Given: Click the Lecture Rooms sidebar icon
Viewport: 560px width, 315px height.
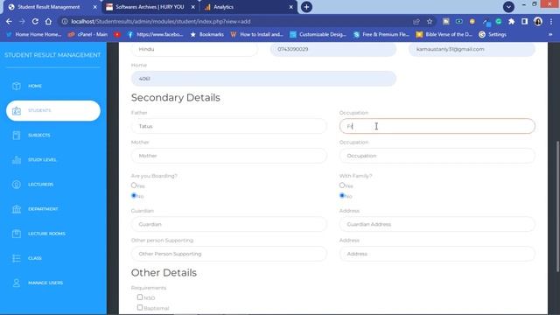Looking at the screenshot, I should [17, 234].
